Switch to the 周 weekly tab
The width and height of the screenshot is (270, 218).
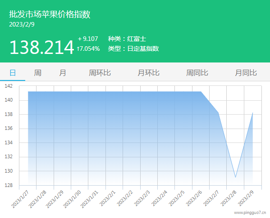point(37,73)
